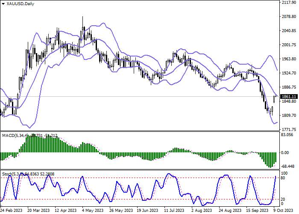Viewport: 299px width, 214px height.
Task: Select the 24 Aug 2023 date label
Action: coord(230,211)
